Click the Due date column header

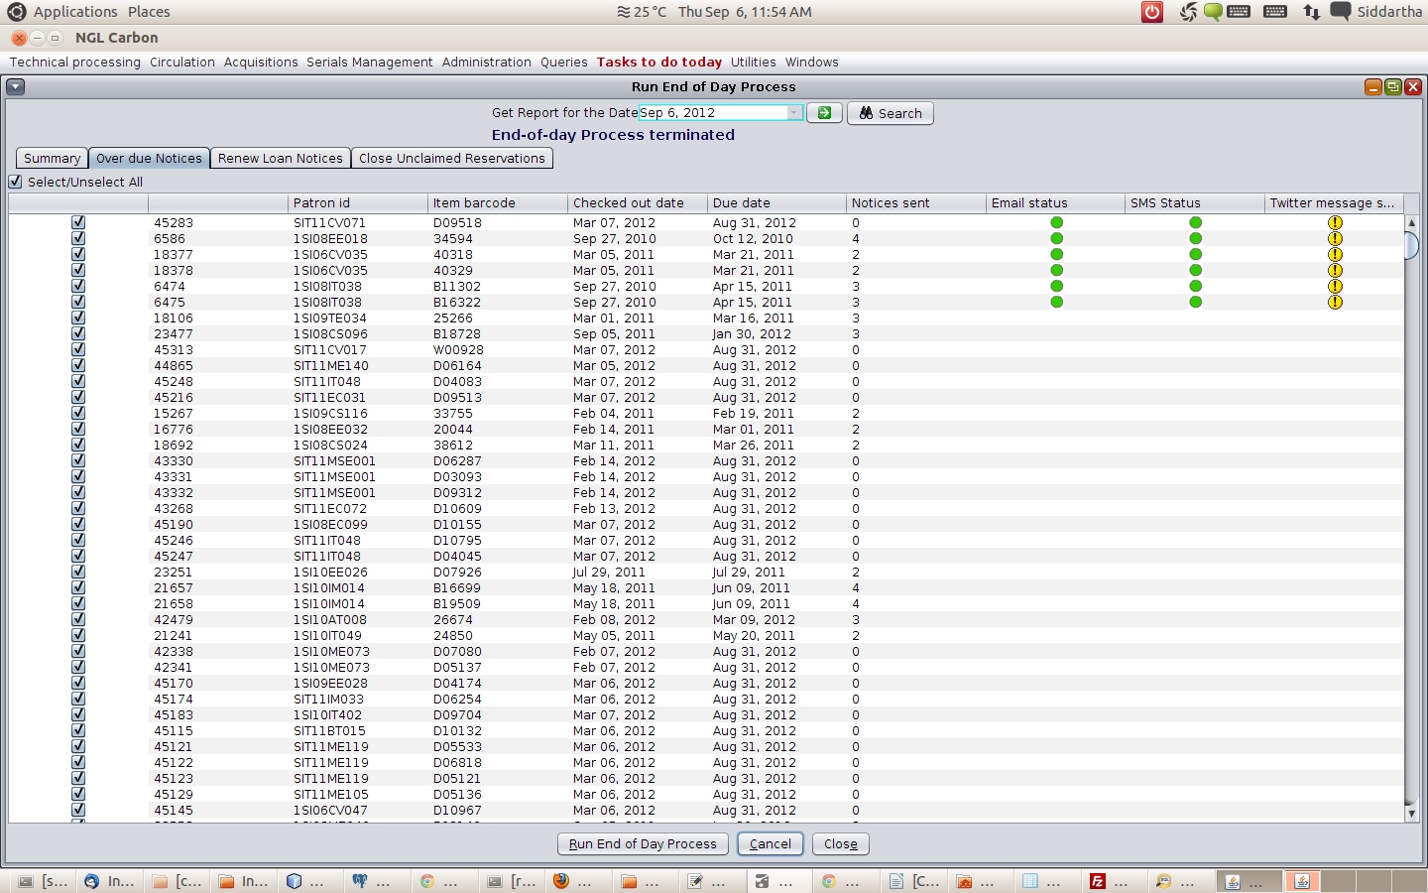[x=741, y=203]
